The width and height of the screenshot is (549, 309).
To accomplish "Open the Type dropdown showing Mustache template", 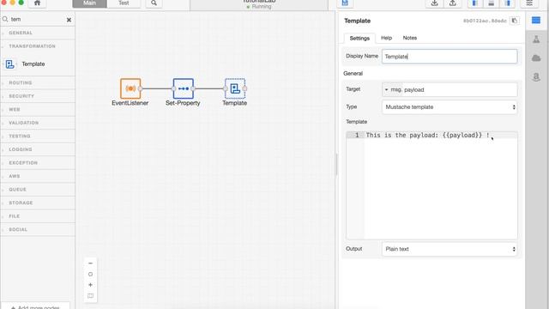I will (x=449, y=106).
